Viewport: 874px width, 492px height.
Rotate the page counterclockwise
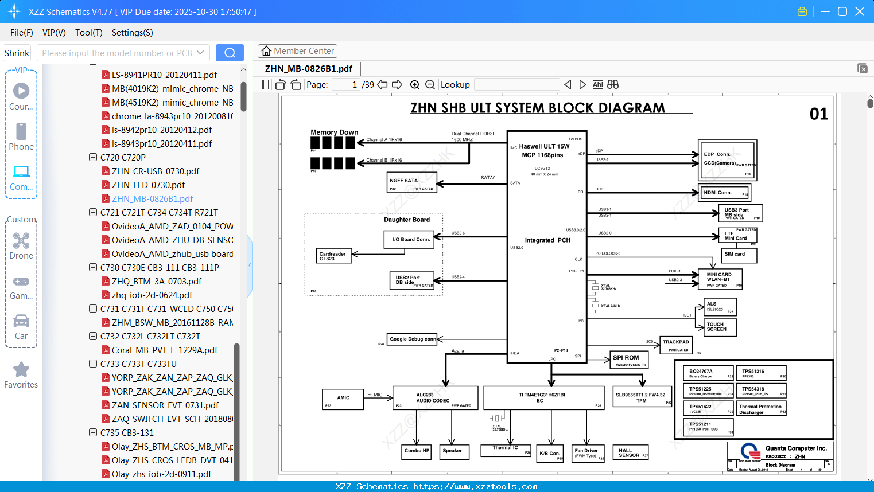(x=281, y=85)
